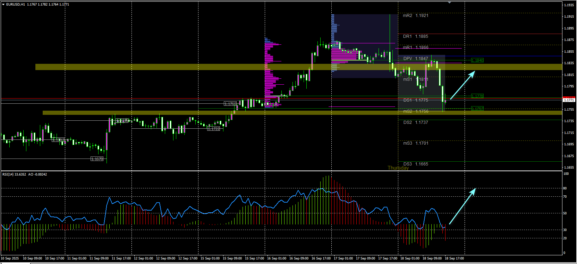Select the green 1.1778 level price tag
This screenshot has width=577, height=264.
tap(477, 96)
